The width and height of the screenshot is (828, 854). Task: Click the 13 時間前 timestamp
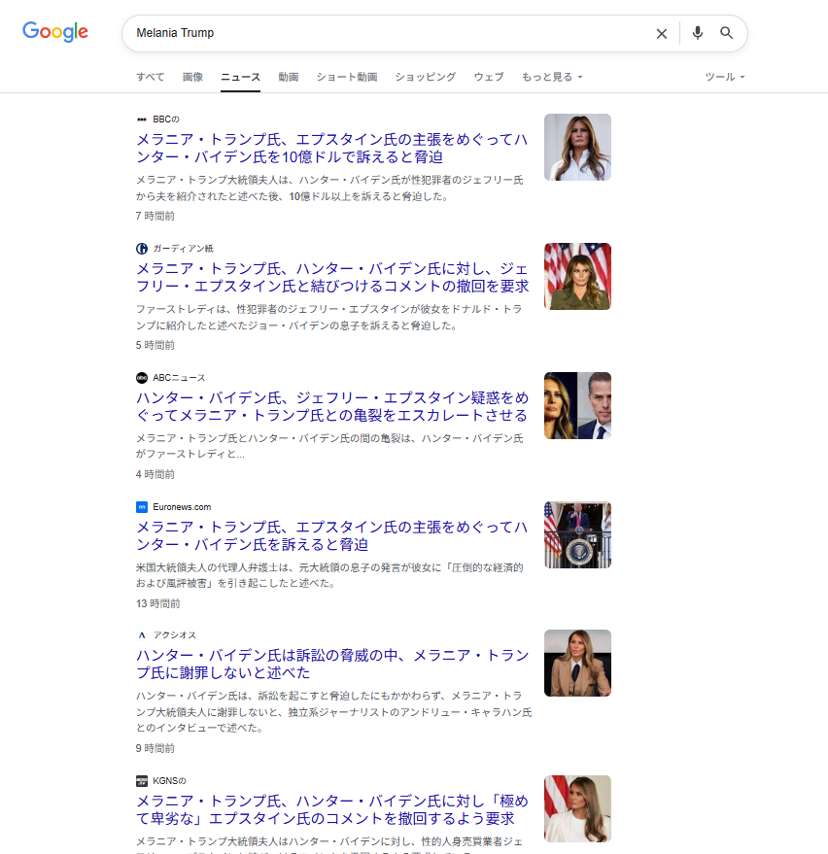(158, 603)
